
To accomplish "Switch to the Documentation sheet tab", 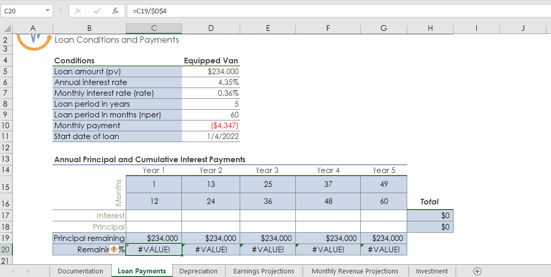I will 80,271.
